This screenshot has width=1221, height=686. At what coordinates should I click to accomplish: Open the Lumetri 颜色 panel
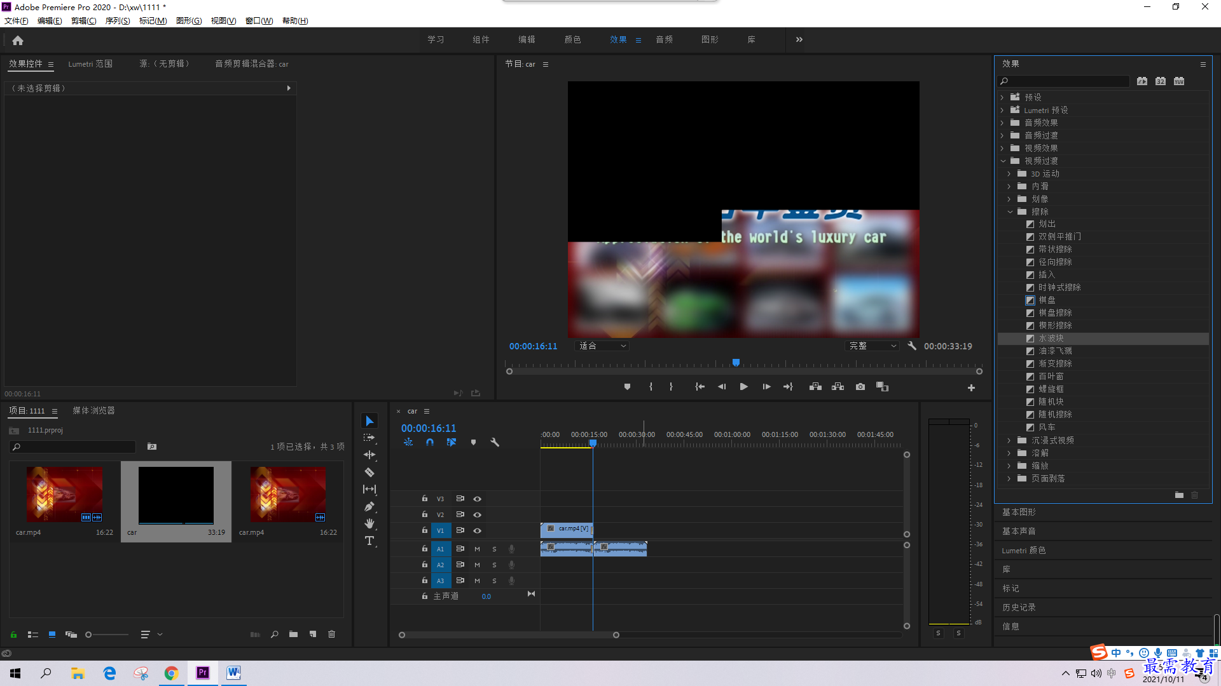tap(1024, 550)
